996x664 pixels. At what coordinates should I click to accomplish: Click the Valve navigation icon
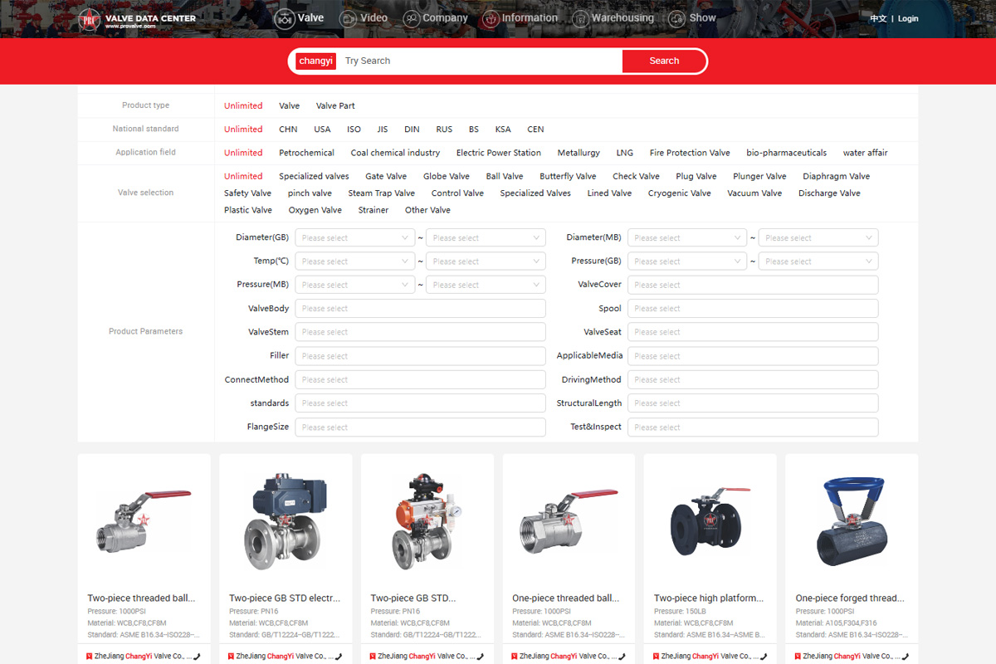pyautogui.click(x=285, y=18)
